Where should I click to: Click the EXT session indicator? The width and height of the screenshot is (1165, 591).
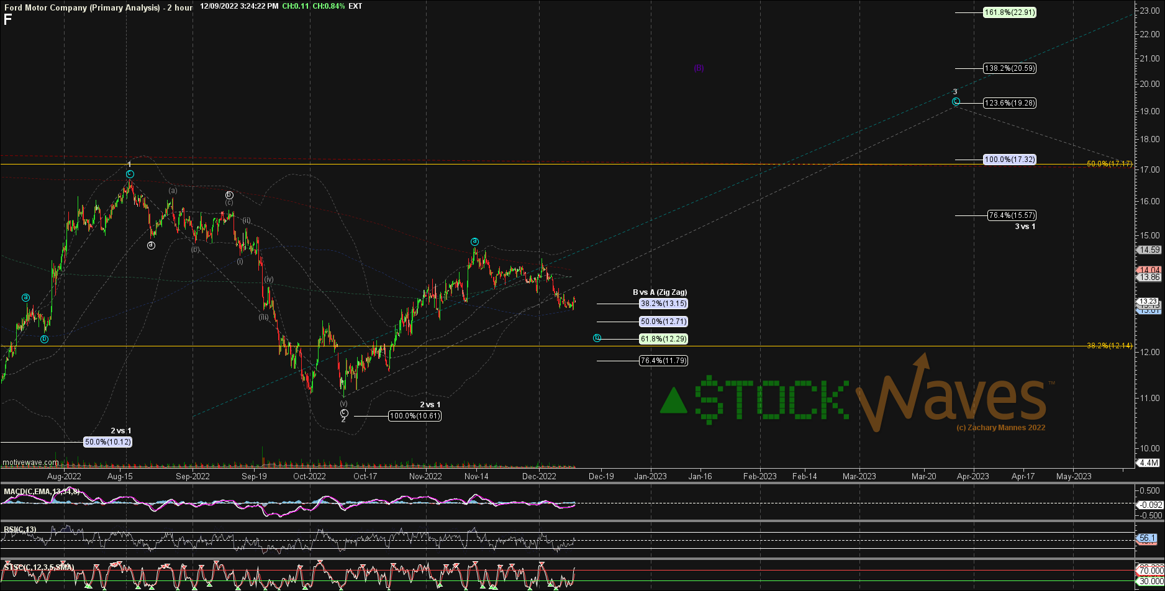(356, 6)
